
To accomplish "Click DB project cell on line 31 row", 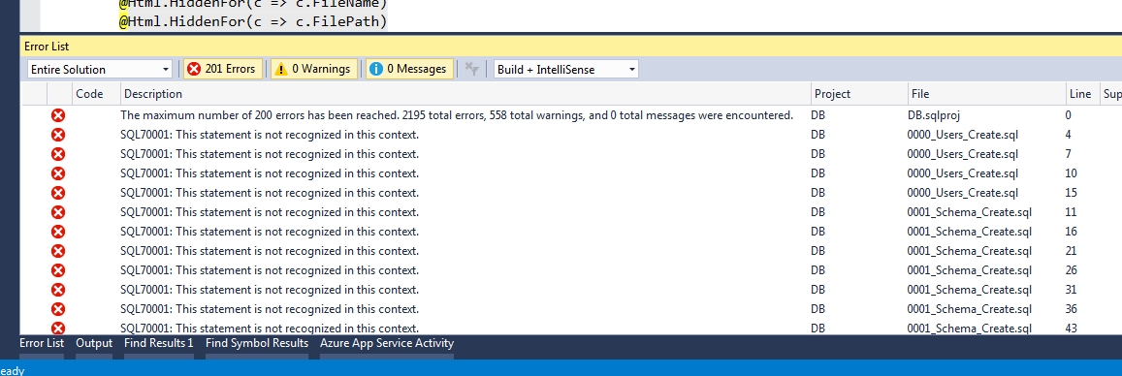I will tap(817, 290).
